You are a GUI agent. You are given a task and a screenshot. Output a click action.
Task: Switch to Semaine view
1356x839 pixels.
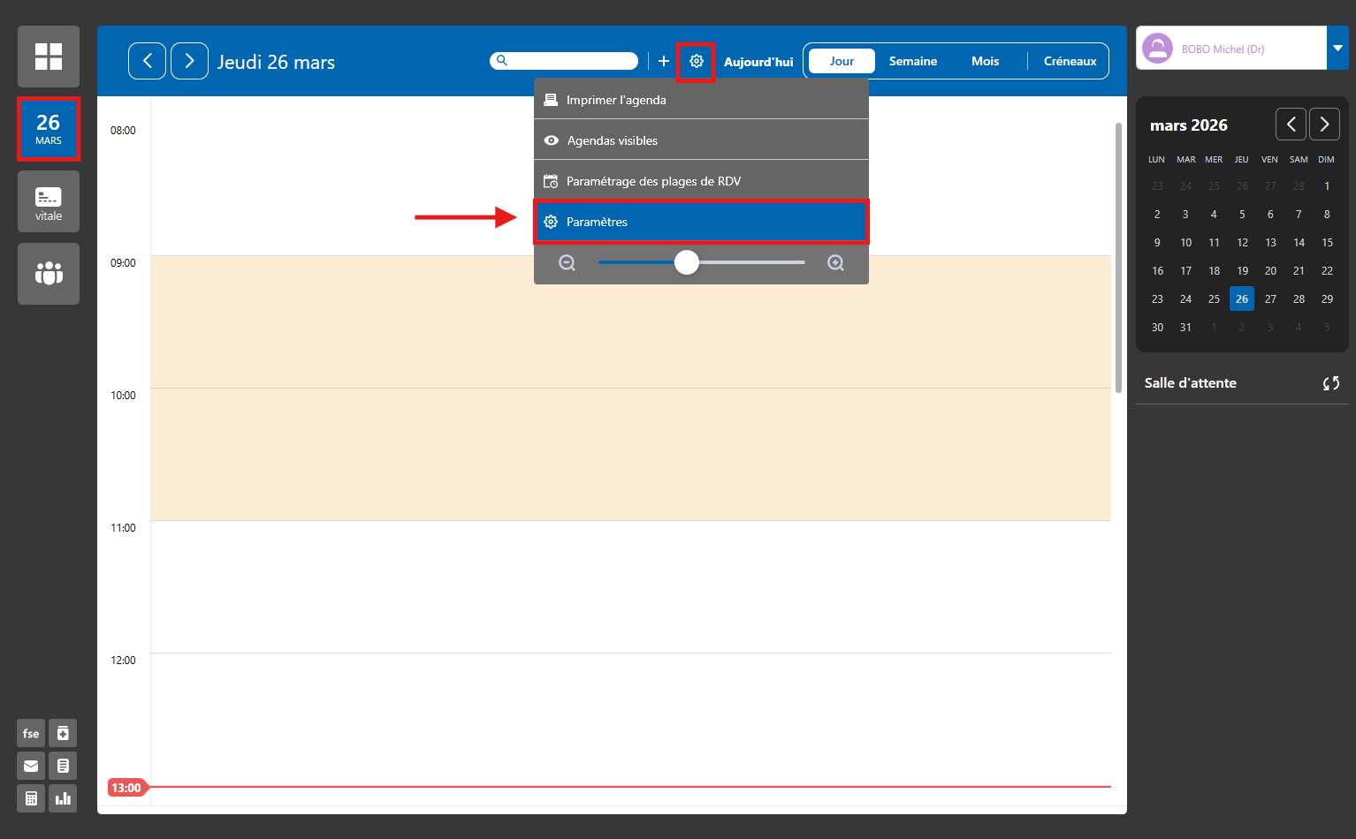912,61
